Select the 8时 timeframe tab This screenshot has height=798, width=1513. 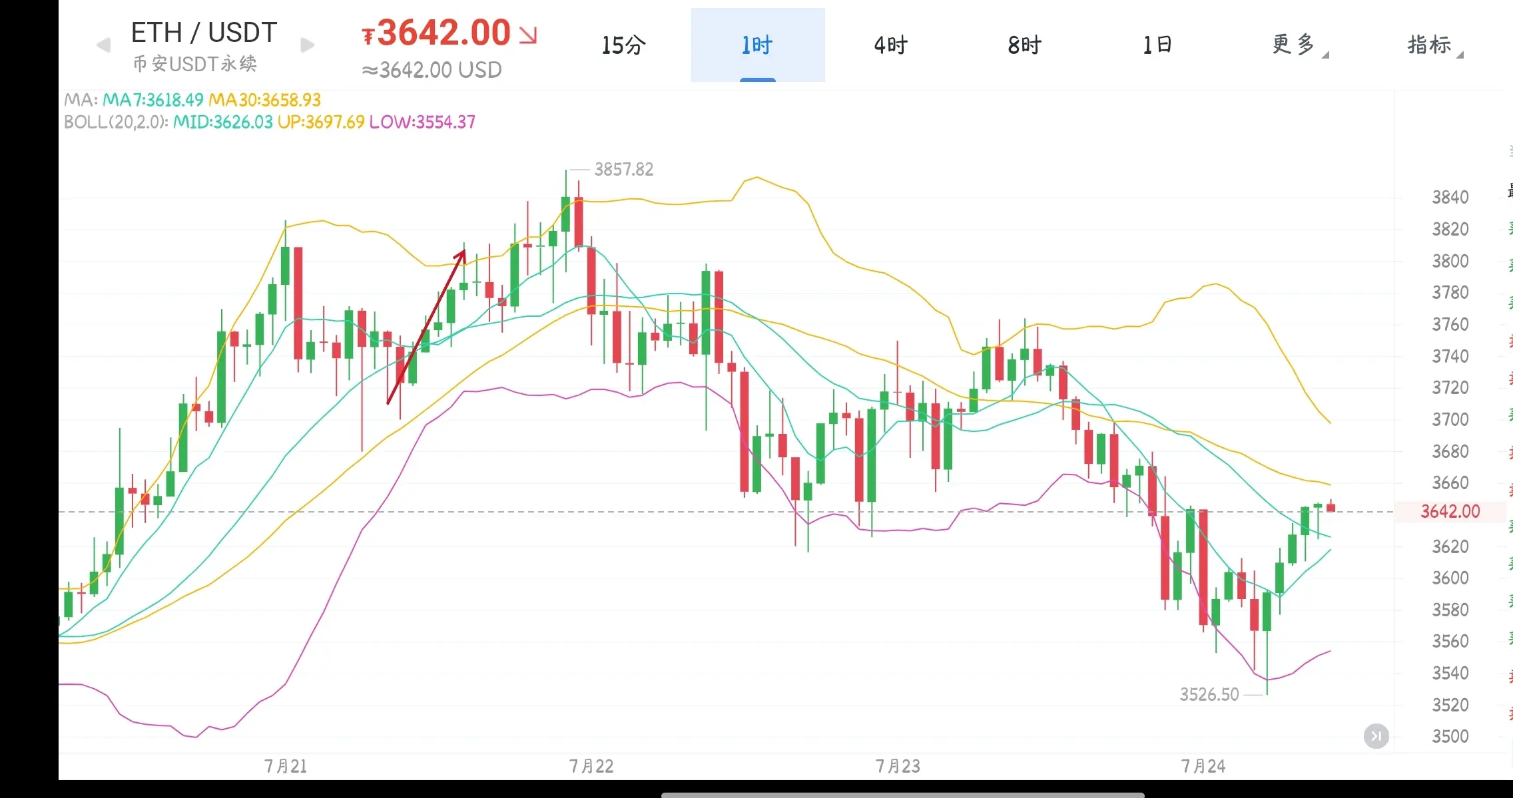click(1024, 45)
